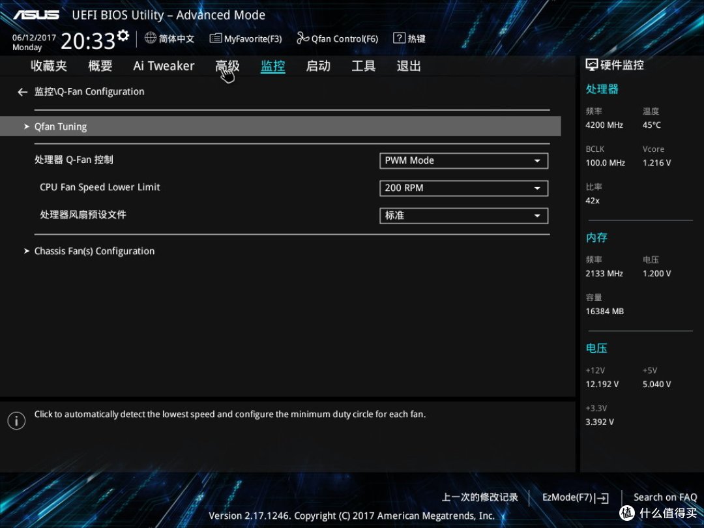Image resolution: width=704 pixels, height=528 pixels.
Task: Click Search on FAQ
Action: 665,497
